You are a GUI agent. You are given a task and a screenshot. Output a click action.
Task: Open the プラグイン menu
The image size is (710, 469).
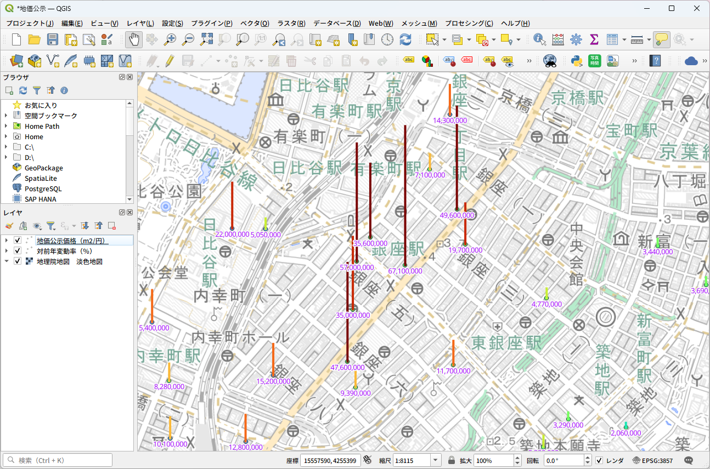point(211,23)
